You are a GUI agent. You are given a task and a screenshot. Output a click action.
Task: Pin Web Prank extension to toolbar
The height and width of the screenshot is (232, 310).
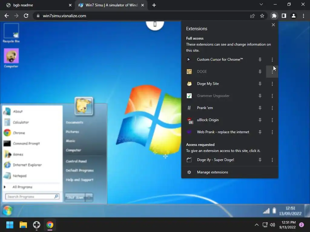(x=260, y=132)
